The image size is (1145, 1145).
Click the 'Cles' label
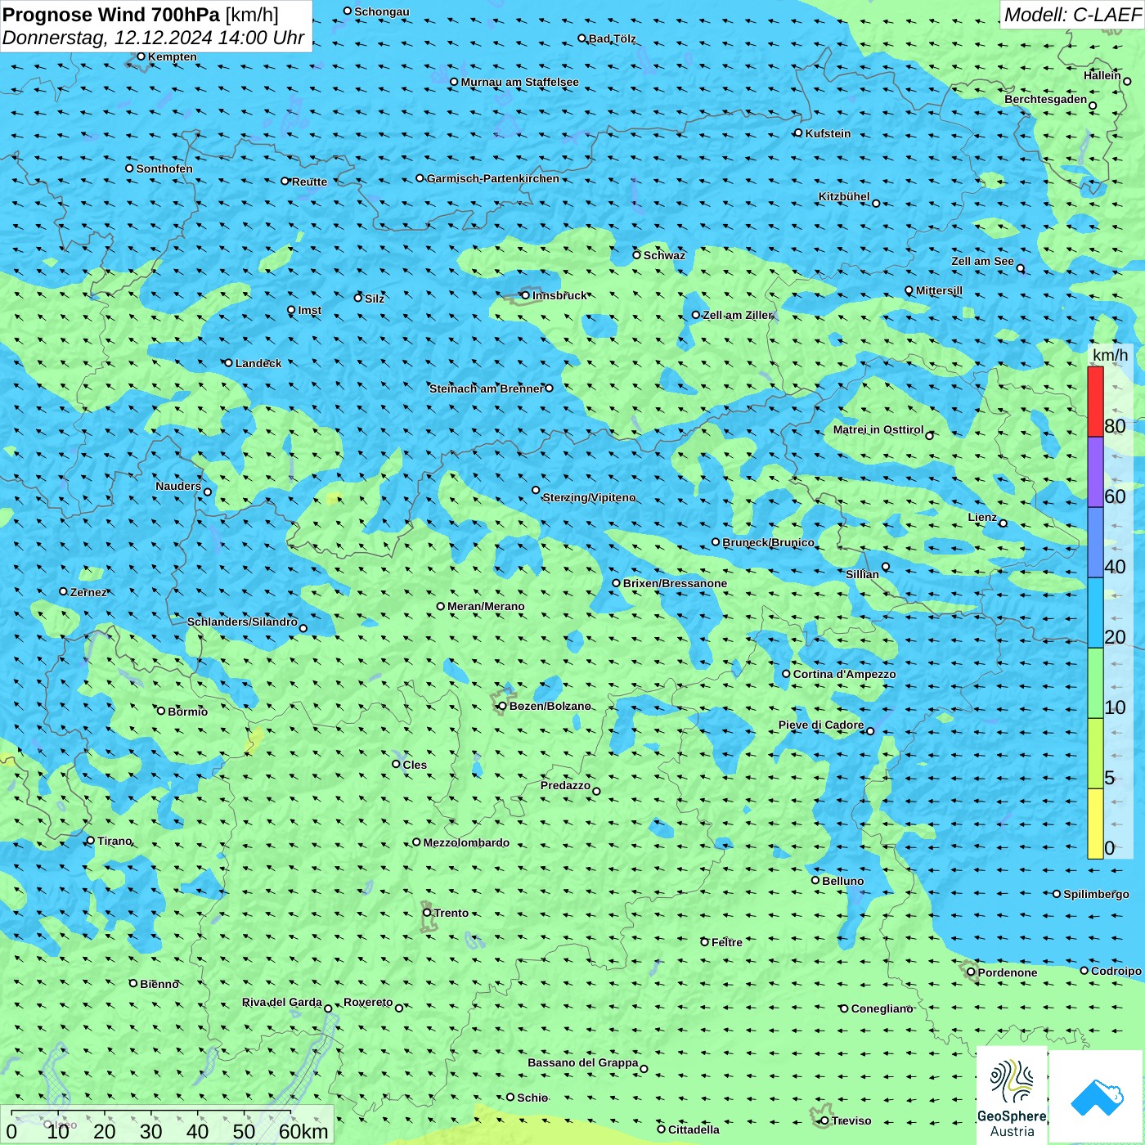[415, 765]
